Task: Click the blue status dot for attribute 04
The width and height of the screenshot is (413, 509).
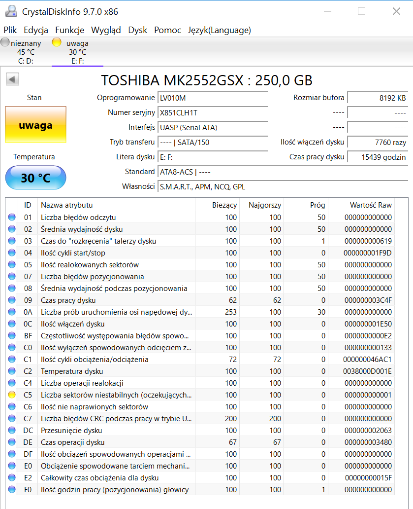Action: 12,253
